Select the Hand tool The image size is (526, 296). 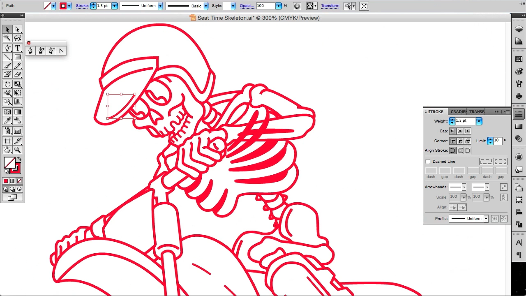coord(7,150)
